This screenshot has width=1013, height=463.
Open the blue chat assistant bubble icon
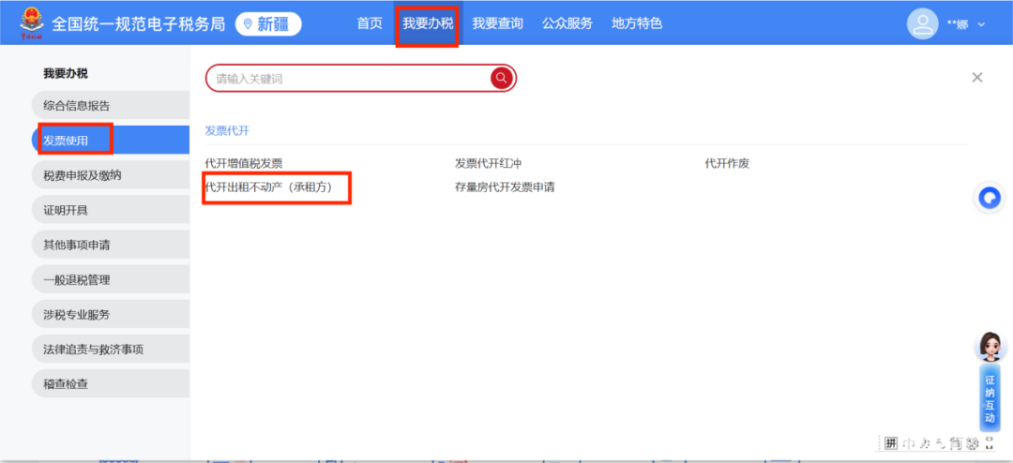990,198
